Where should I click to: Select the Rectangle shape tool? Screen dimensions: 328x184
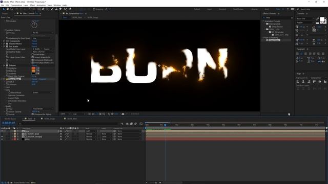[39, 9]
